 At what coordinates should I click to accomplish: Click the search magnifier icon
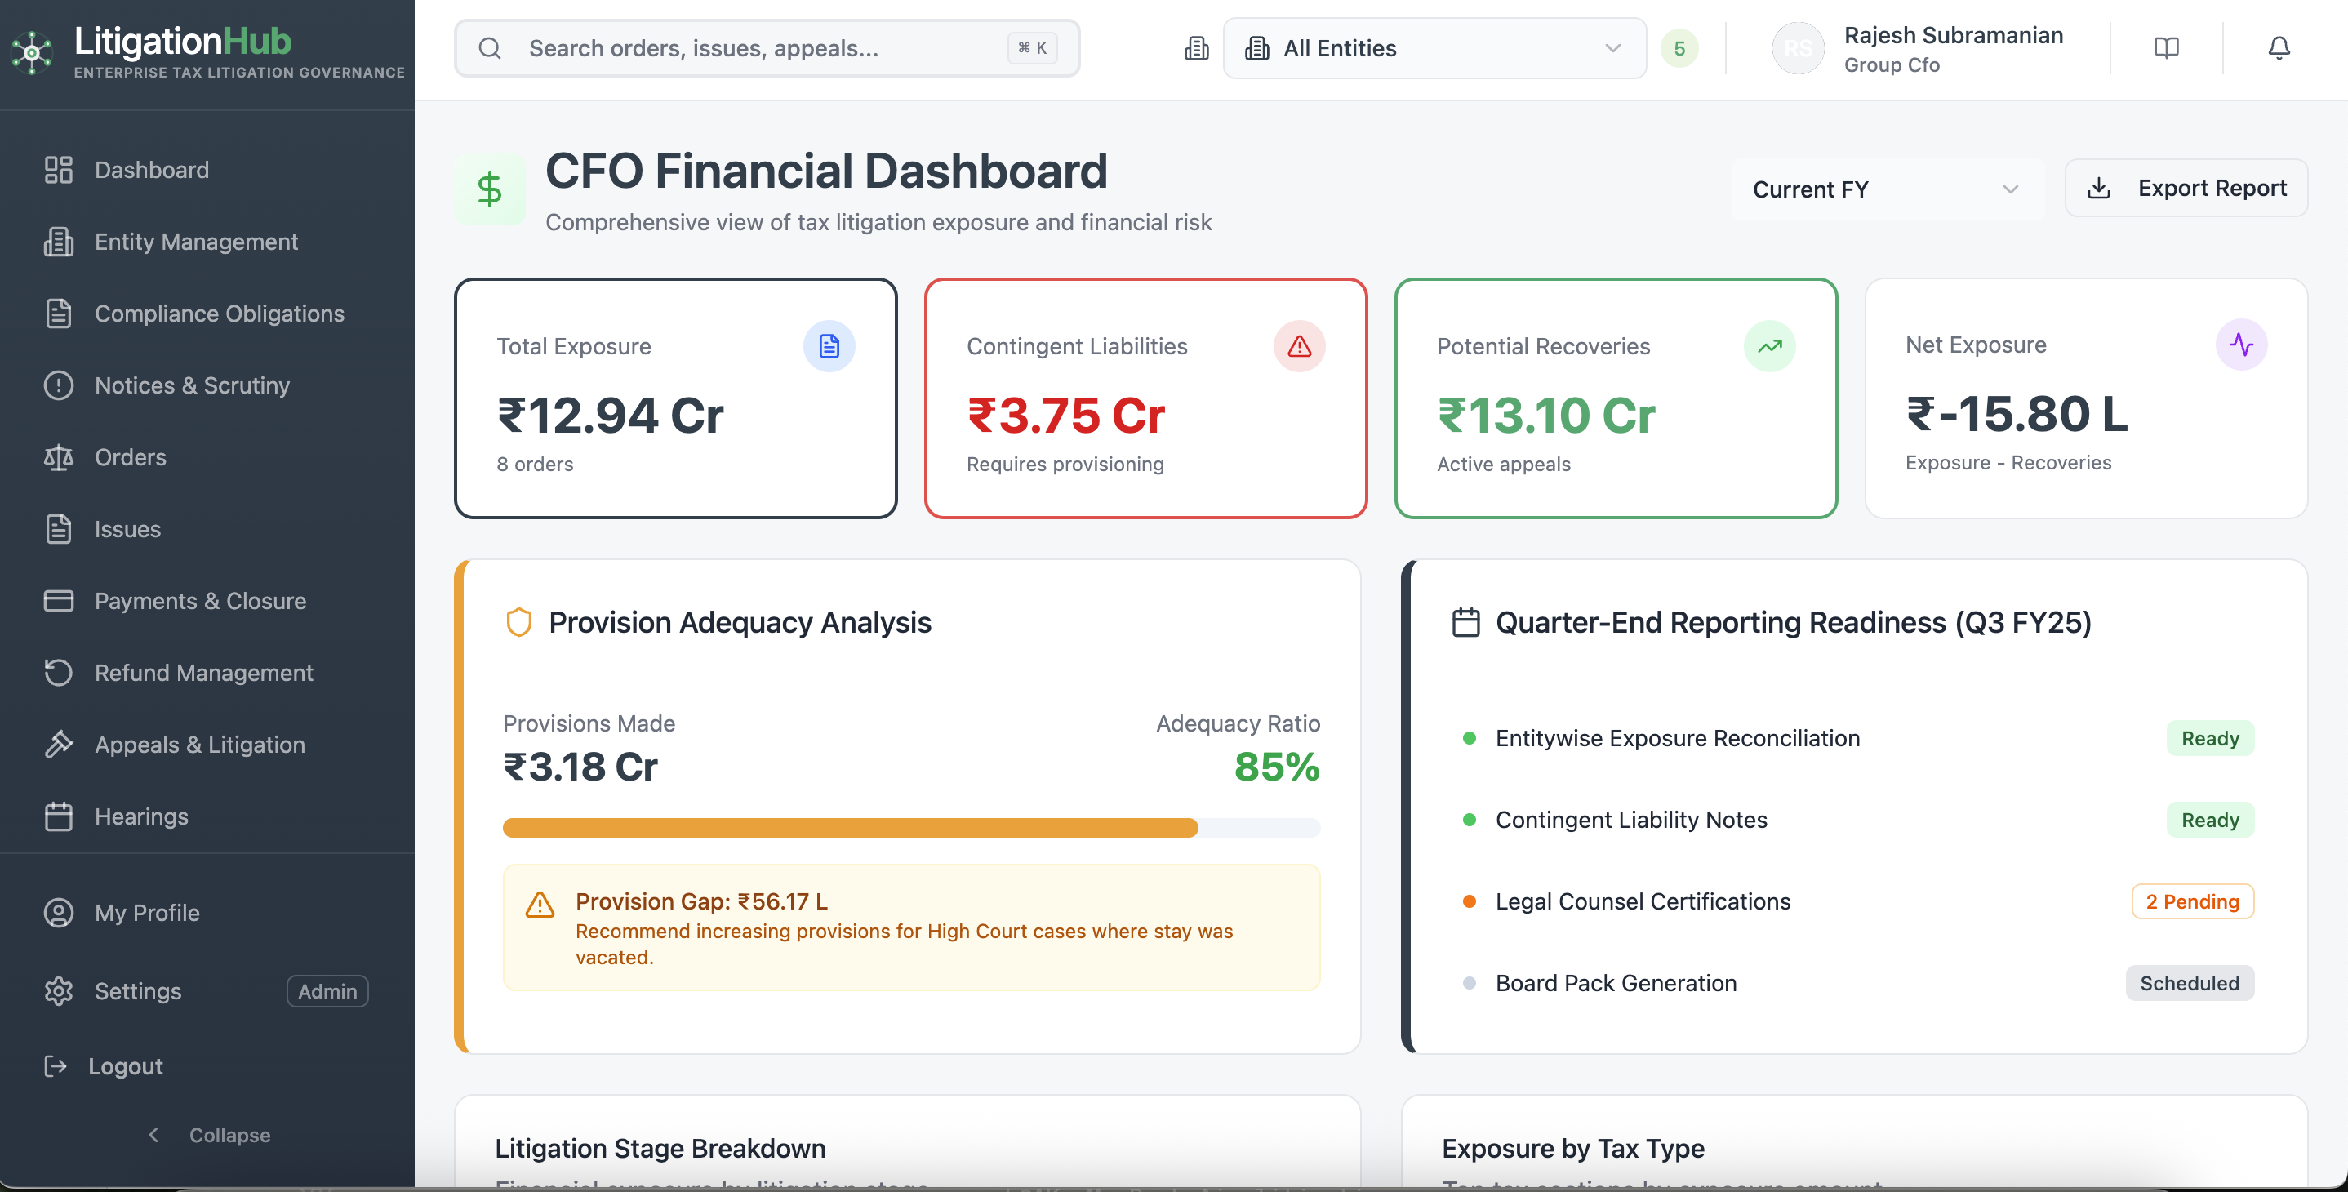click(490, 48)
